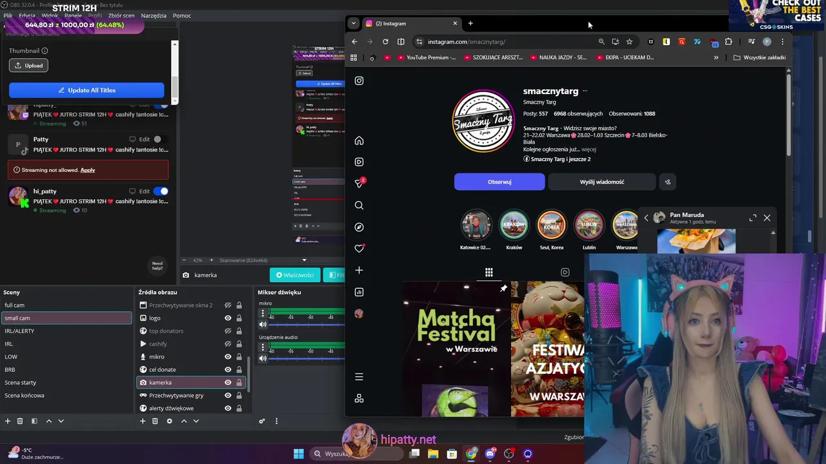Click the Instagram logo in sidebar
826x464 pixels.
tap(359, 81)
